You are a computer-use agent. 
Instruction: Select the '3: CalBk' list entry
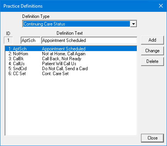point(71,59)
